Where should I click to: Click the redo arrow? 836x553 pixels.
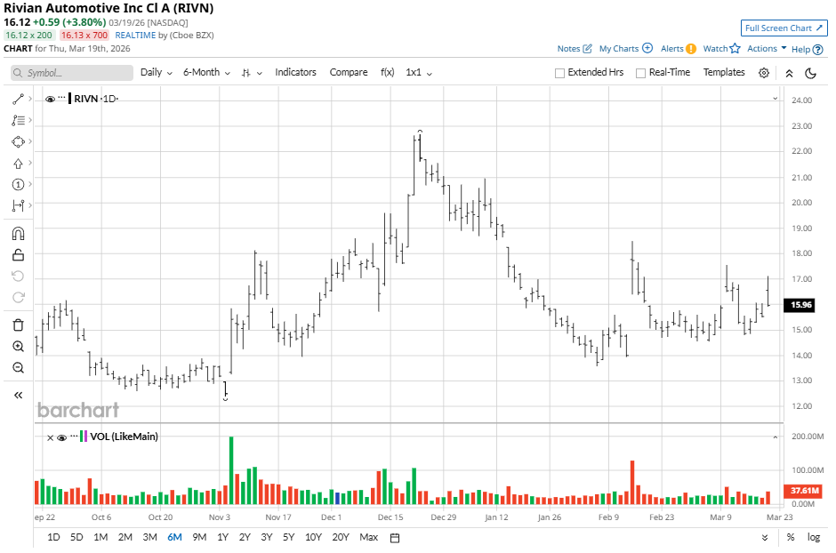[x=18, y=297]
